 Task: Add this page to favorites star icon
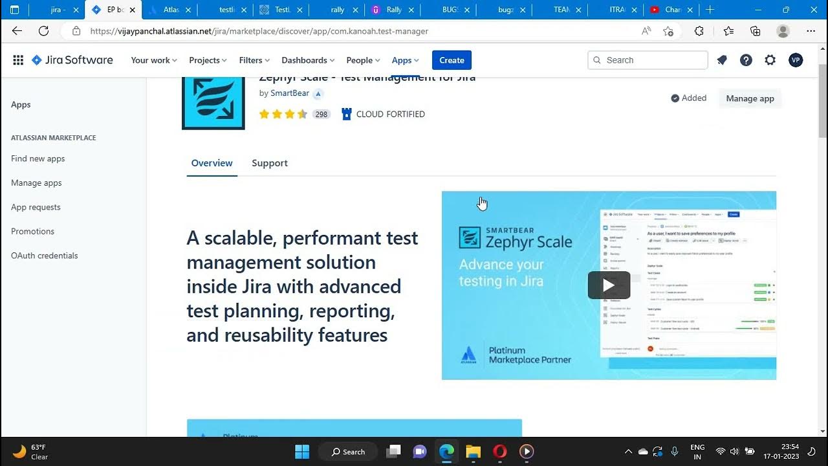tap(668, 31)
